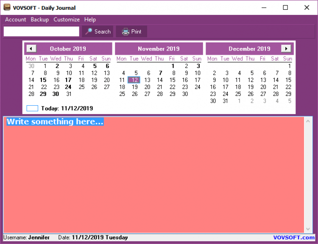
Task: Click the Print printer button
Action: [131, 31]
